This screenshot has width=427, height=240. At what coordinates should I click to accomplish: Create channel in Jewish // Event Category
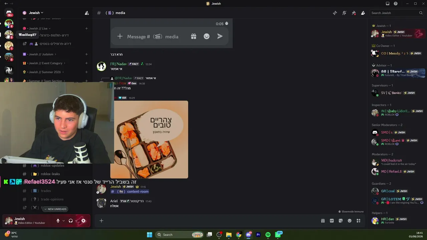86,63
